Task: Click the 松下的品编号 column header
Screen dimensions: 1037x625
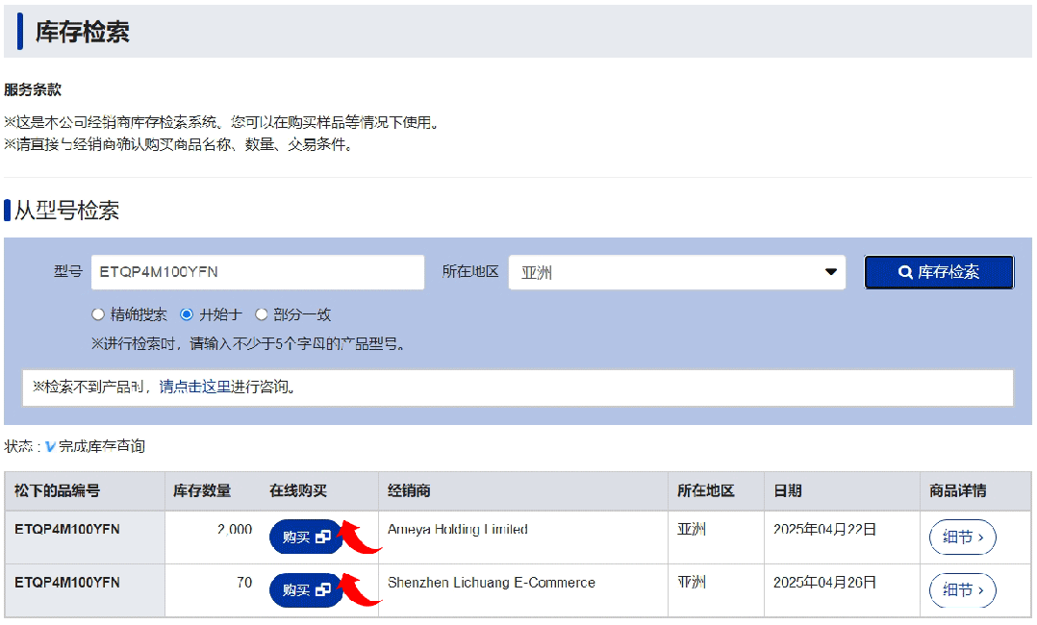Action: click(x=57, y=490)
